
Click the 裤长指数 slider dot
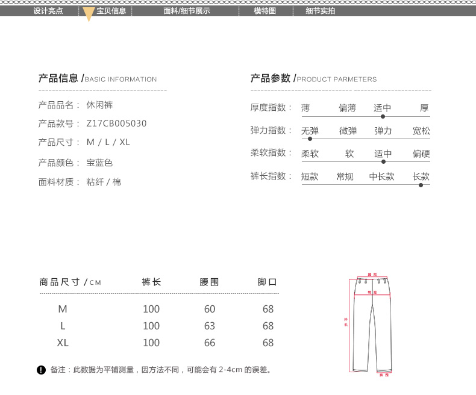421,185
